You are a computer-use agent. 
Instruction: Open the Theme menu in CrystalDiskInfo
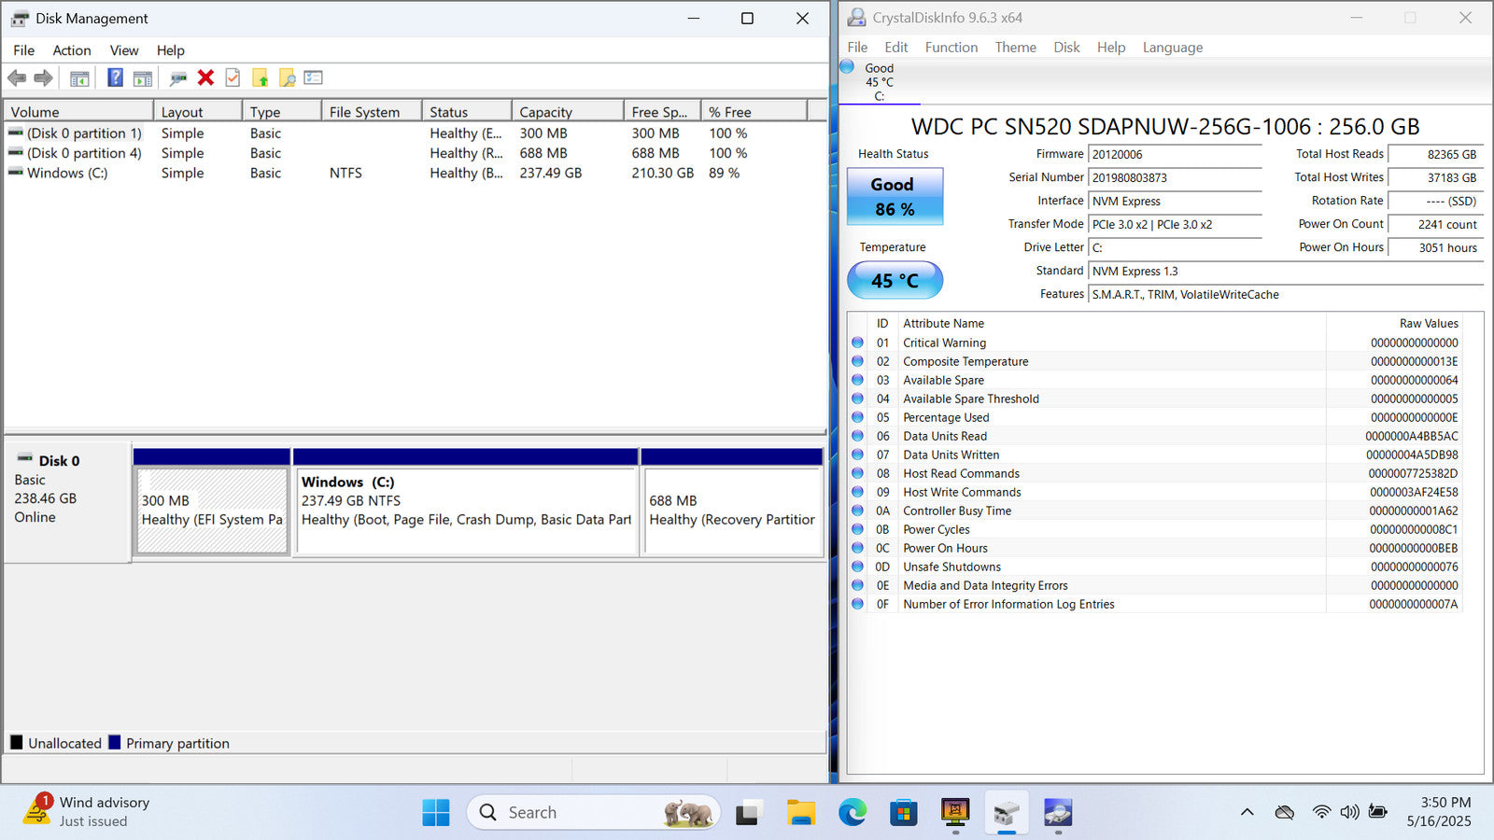pos(1015,48)
